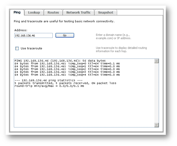Viewport: 177px width, 146px height.
Task: Click the '5 packets transmitted' summary line
Action: [x=65, y=83]
